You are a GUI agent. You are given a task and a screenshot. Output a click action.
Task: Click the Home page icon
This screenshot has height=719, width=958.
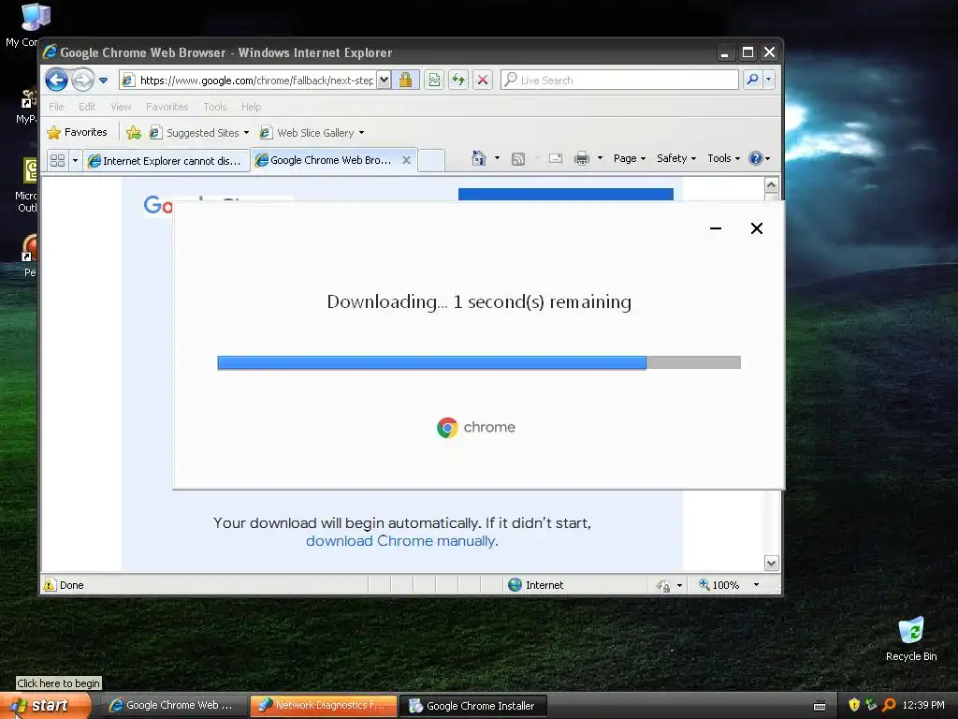(x=478, y=158)
